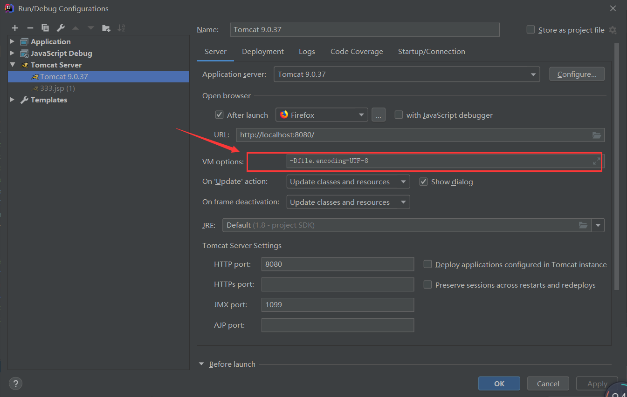Copy the selected configuration
Screen dimensions: 627x397
45,28
